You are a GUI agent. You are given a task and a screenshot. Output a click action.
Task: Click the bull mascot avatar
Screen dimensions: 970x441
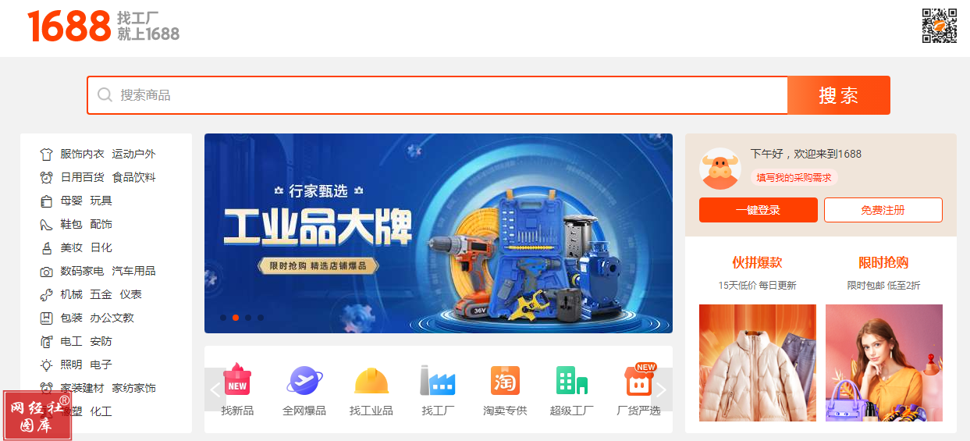(x=720, y=169)
